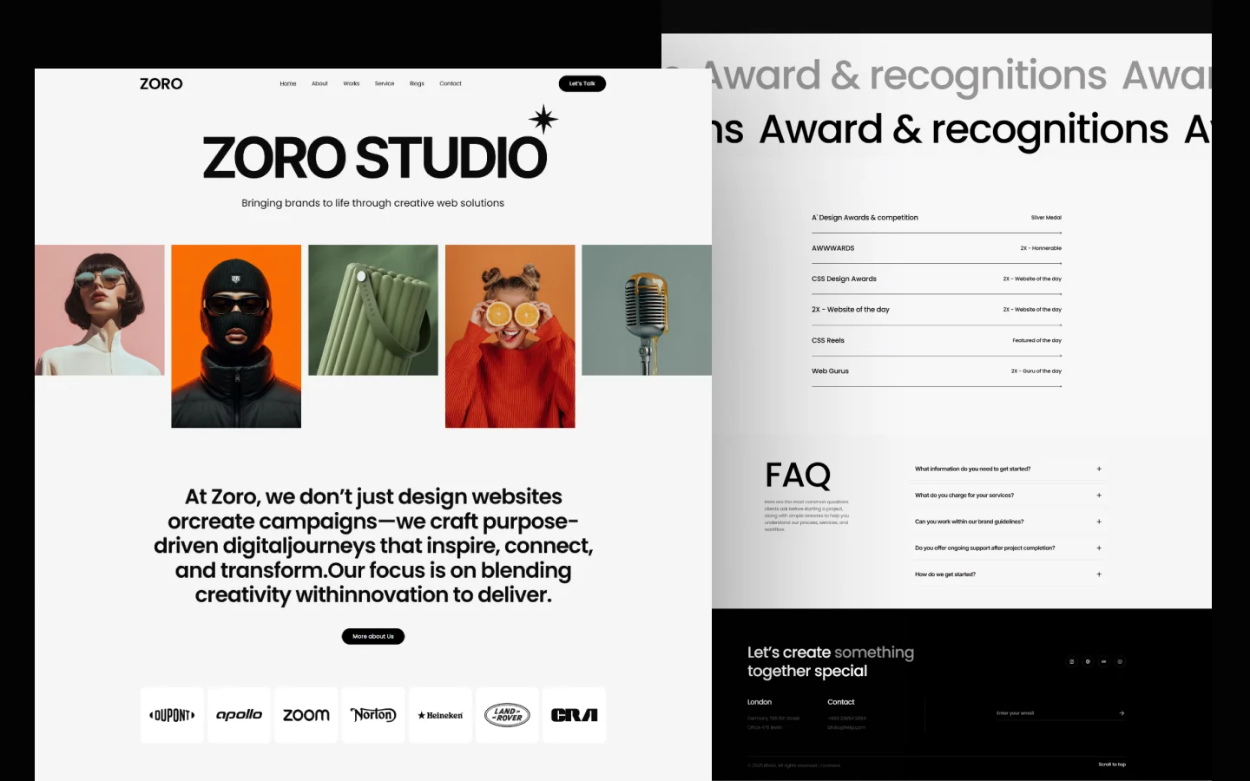The height and width of the screenshot is (781, 1250).
Task: Expand 'What do you charge for your services?'
Action: point(1098,496)
